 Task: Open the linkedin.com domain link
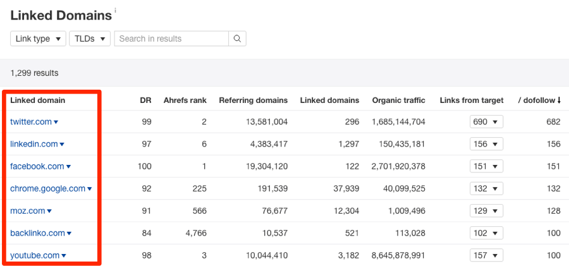pyautogui.click(x=34, y=144)
